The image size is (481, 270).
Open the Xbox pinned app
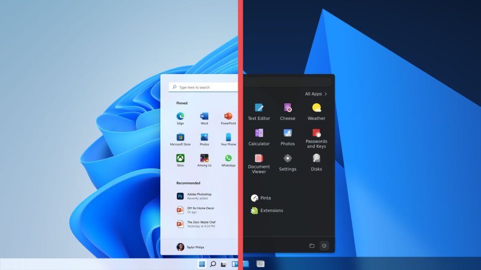pyautogui.click(x=180, y=160)
